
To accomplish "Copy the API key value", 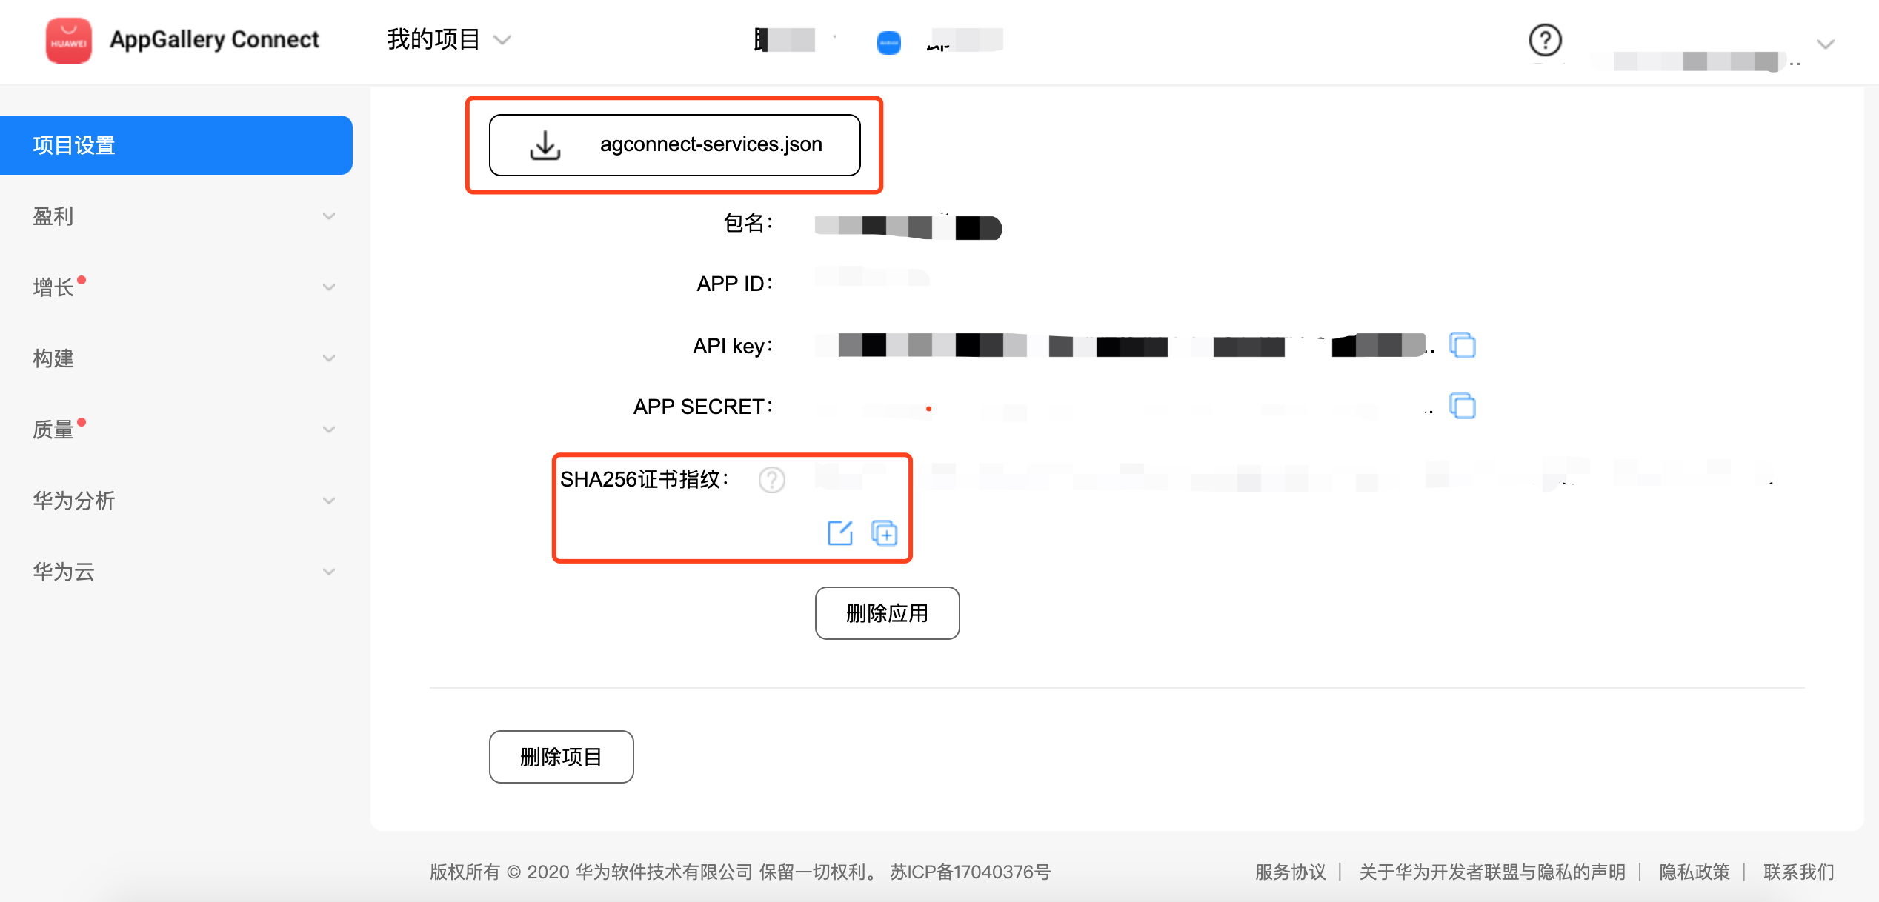I will (x=1462, y=346).
